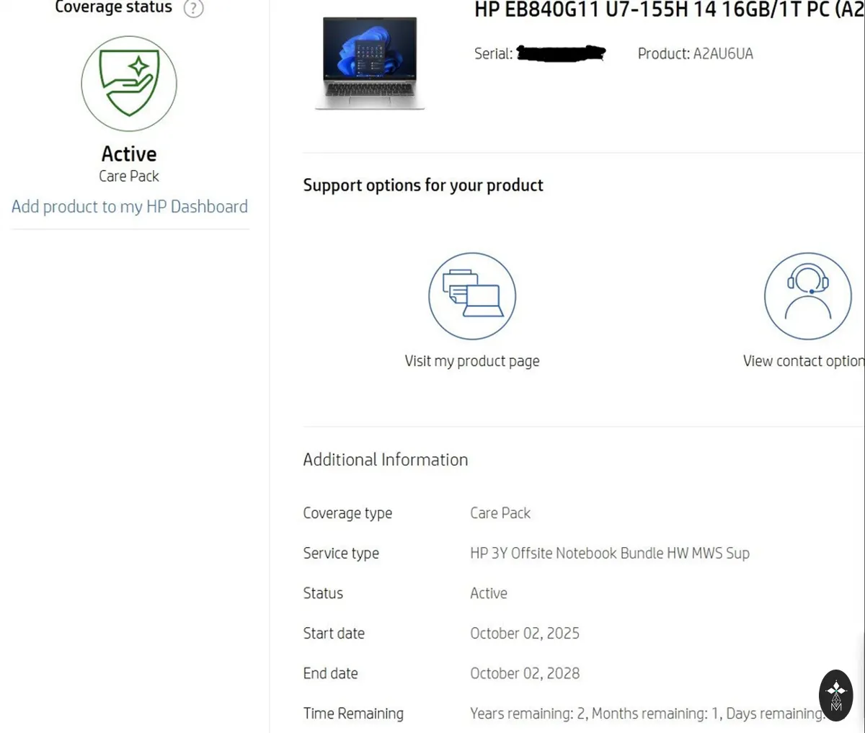Click the Start date label

click(x=334, y=634)
